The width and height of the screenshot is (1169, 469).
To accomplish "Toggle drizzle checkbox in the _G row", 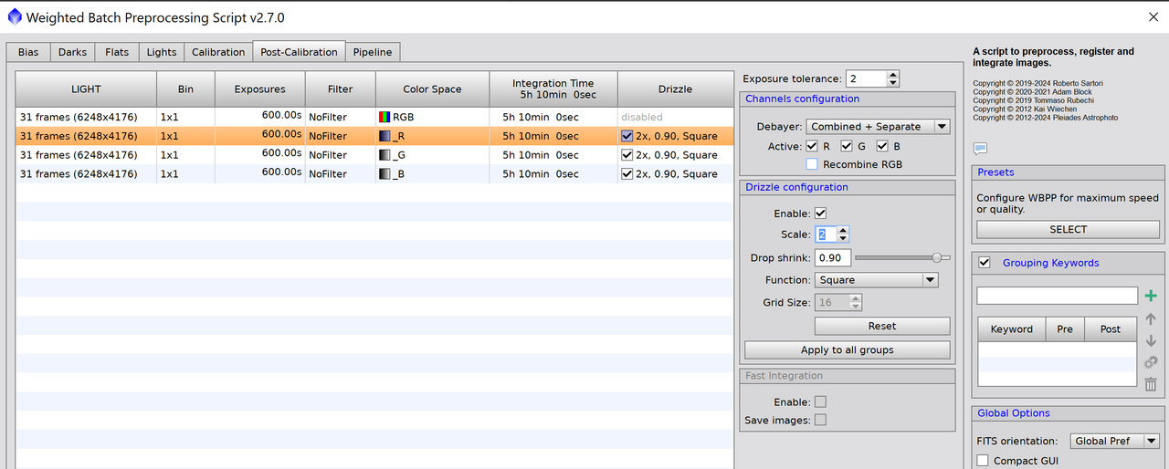I will tap(627, 155).
